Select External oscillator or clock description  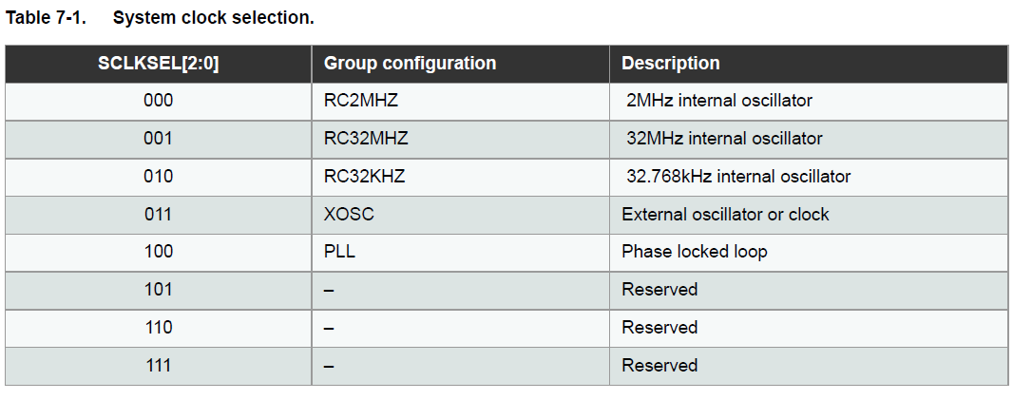coord(725,215)
